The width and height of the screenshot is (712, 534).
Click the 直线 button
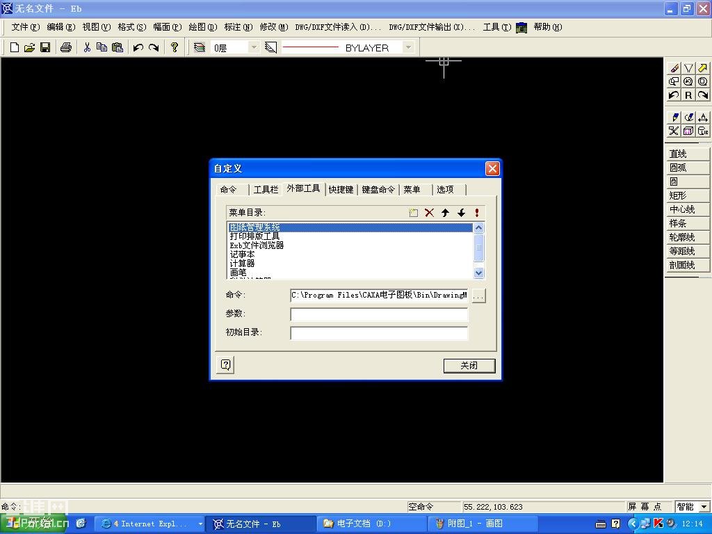pyautogui.click(x=688, y=154)
